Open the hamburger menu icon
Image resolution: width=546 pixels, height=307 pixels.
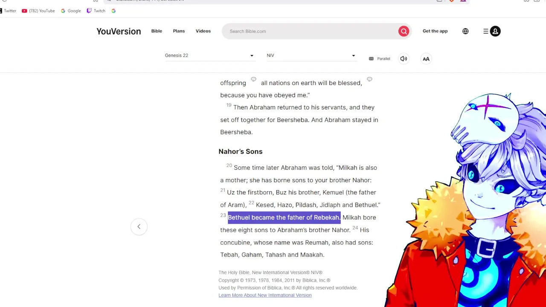click(485, 31)
